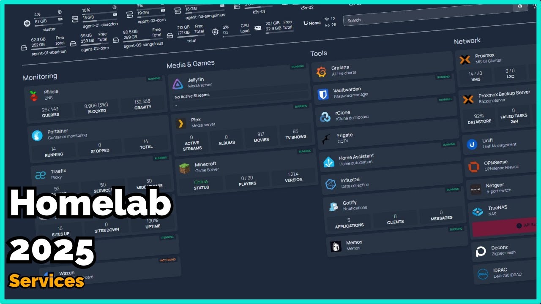Click the RUNNING status badge on Jellyfin
This screenshot has height=304, width=541.
tap(298, 67)
